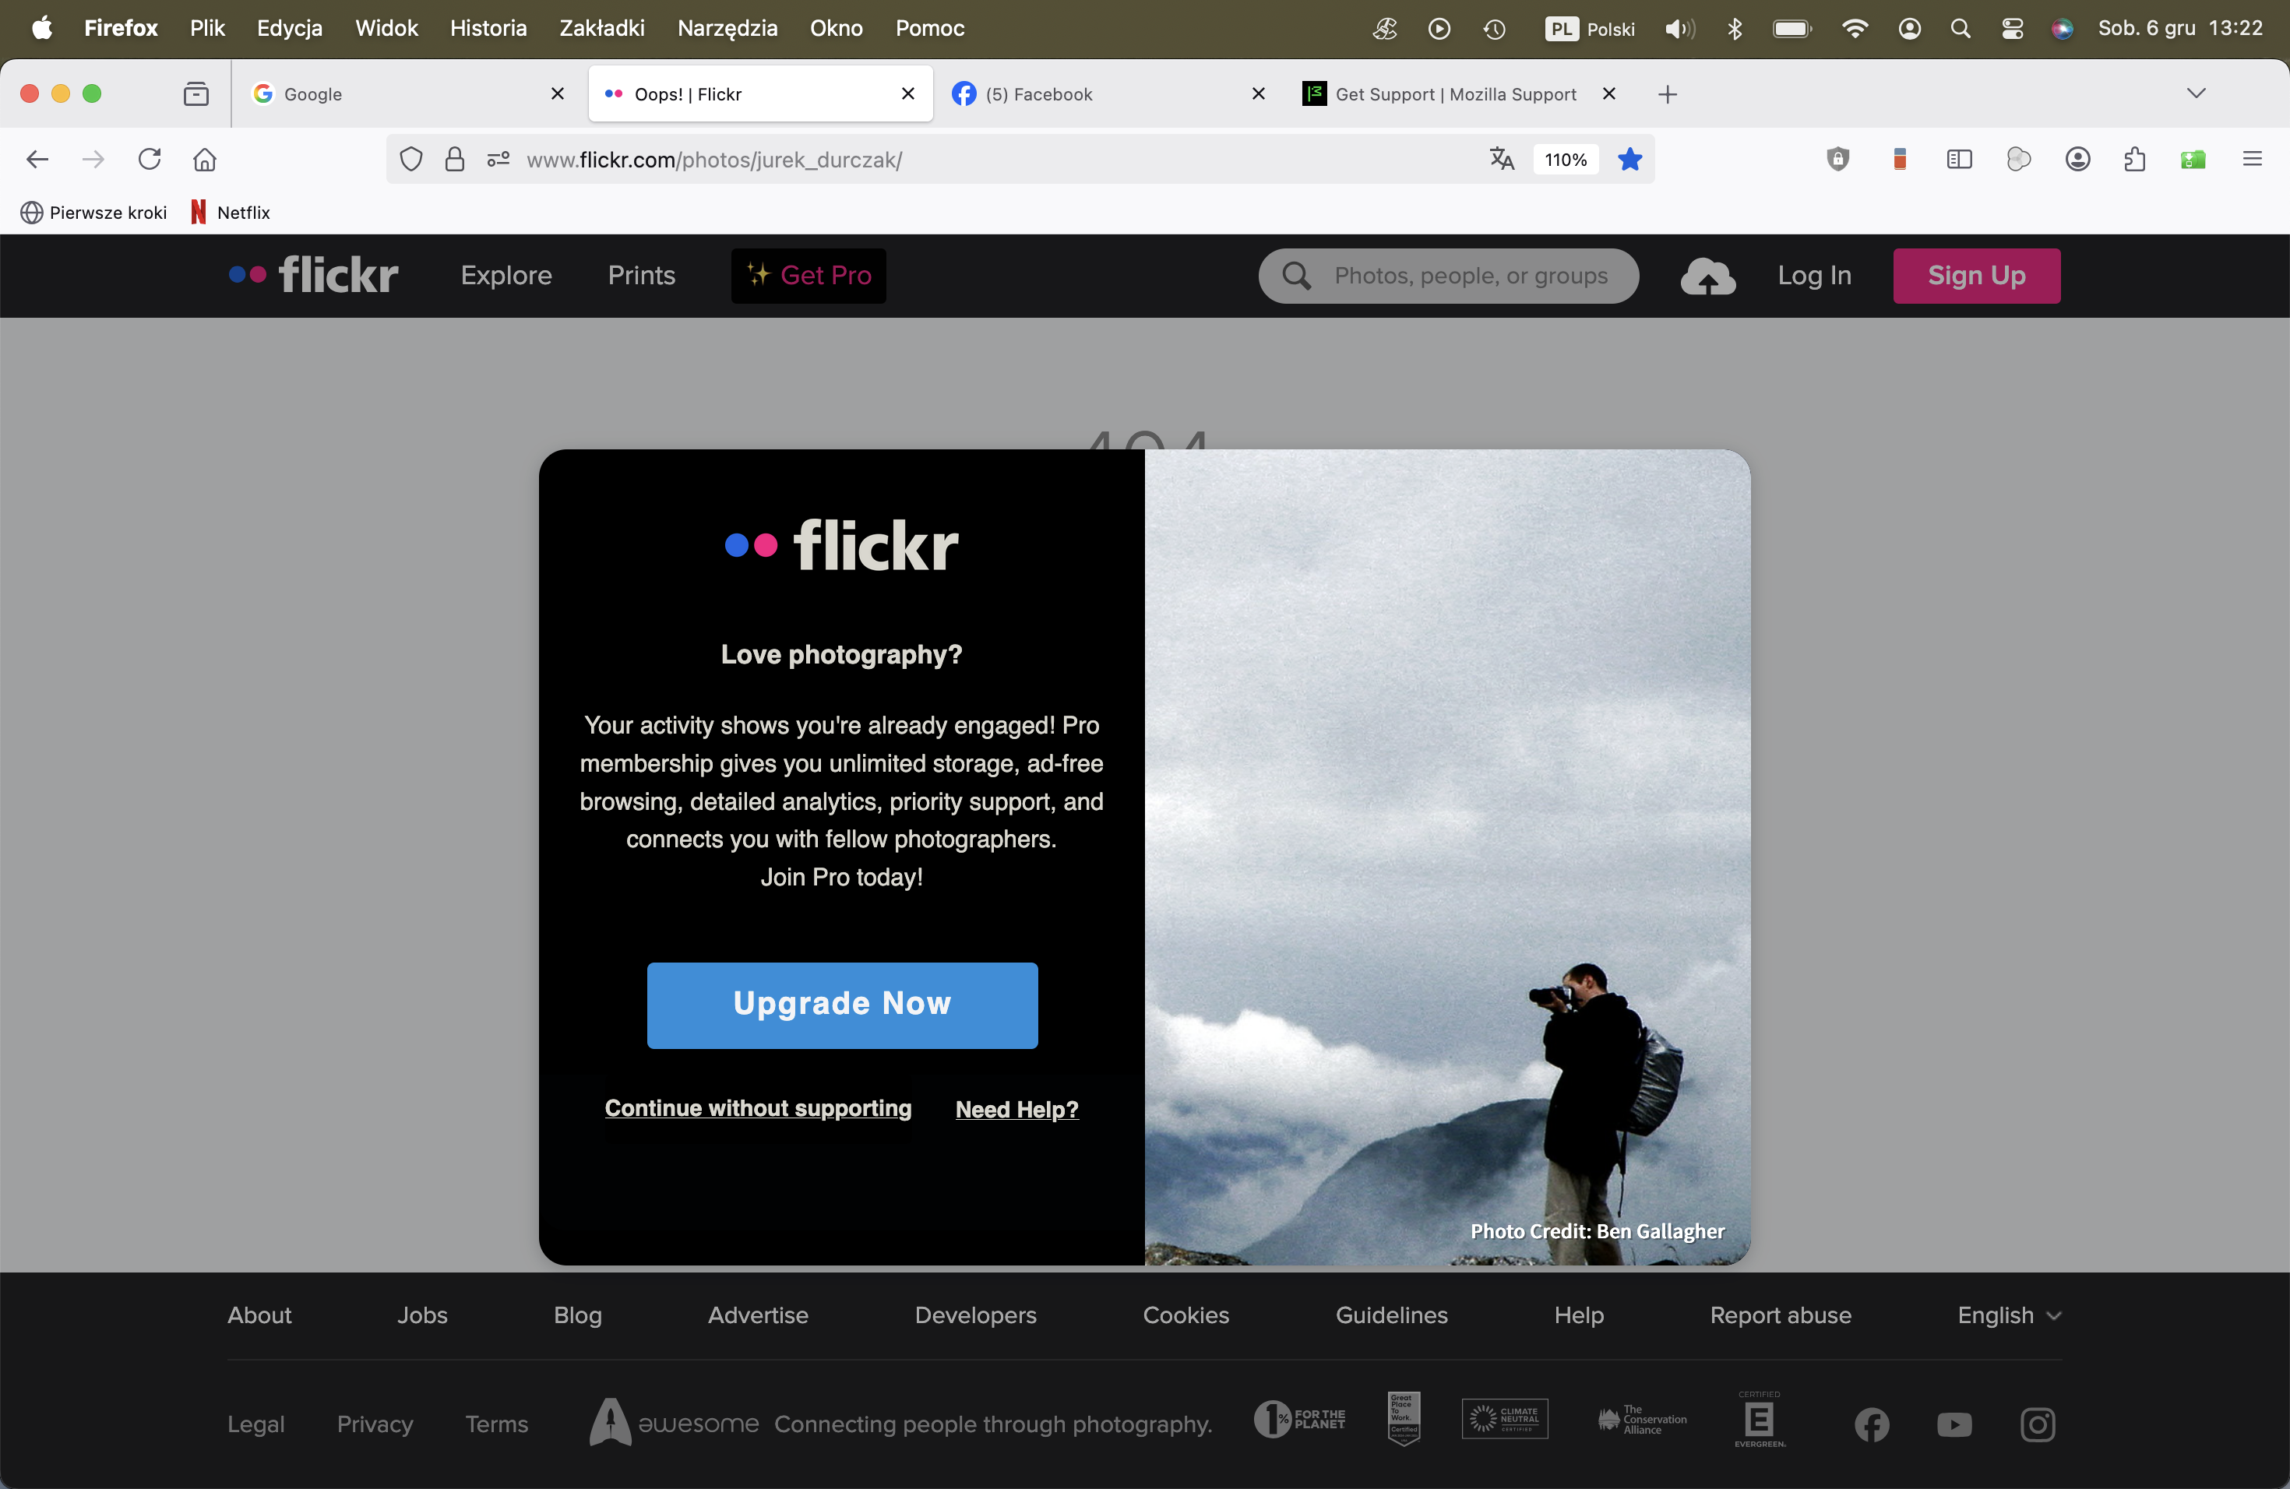
Task: Open the Firefox extensions puzzle icon
Action: point(2135,159)
